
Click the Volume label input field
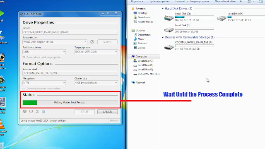[70, 73]
